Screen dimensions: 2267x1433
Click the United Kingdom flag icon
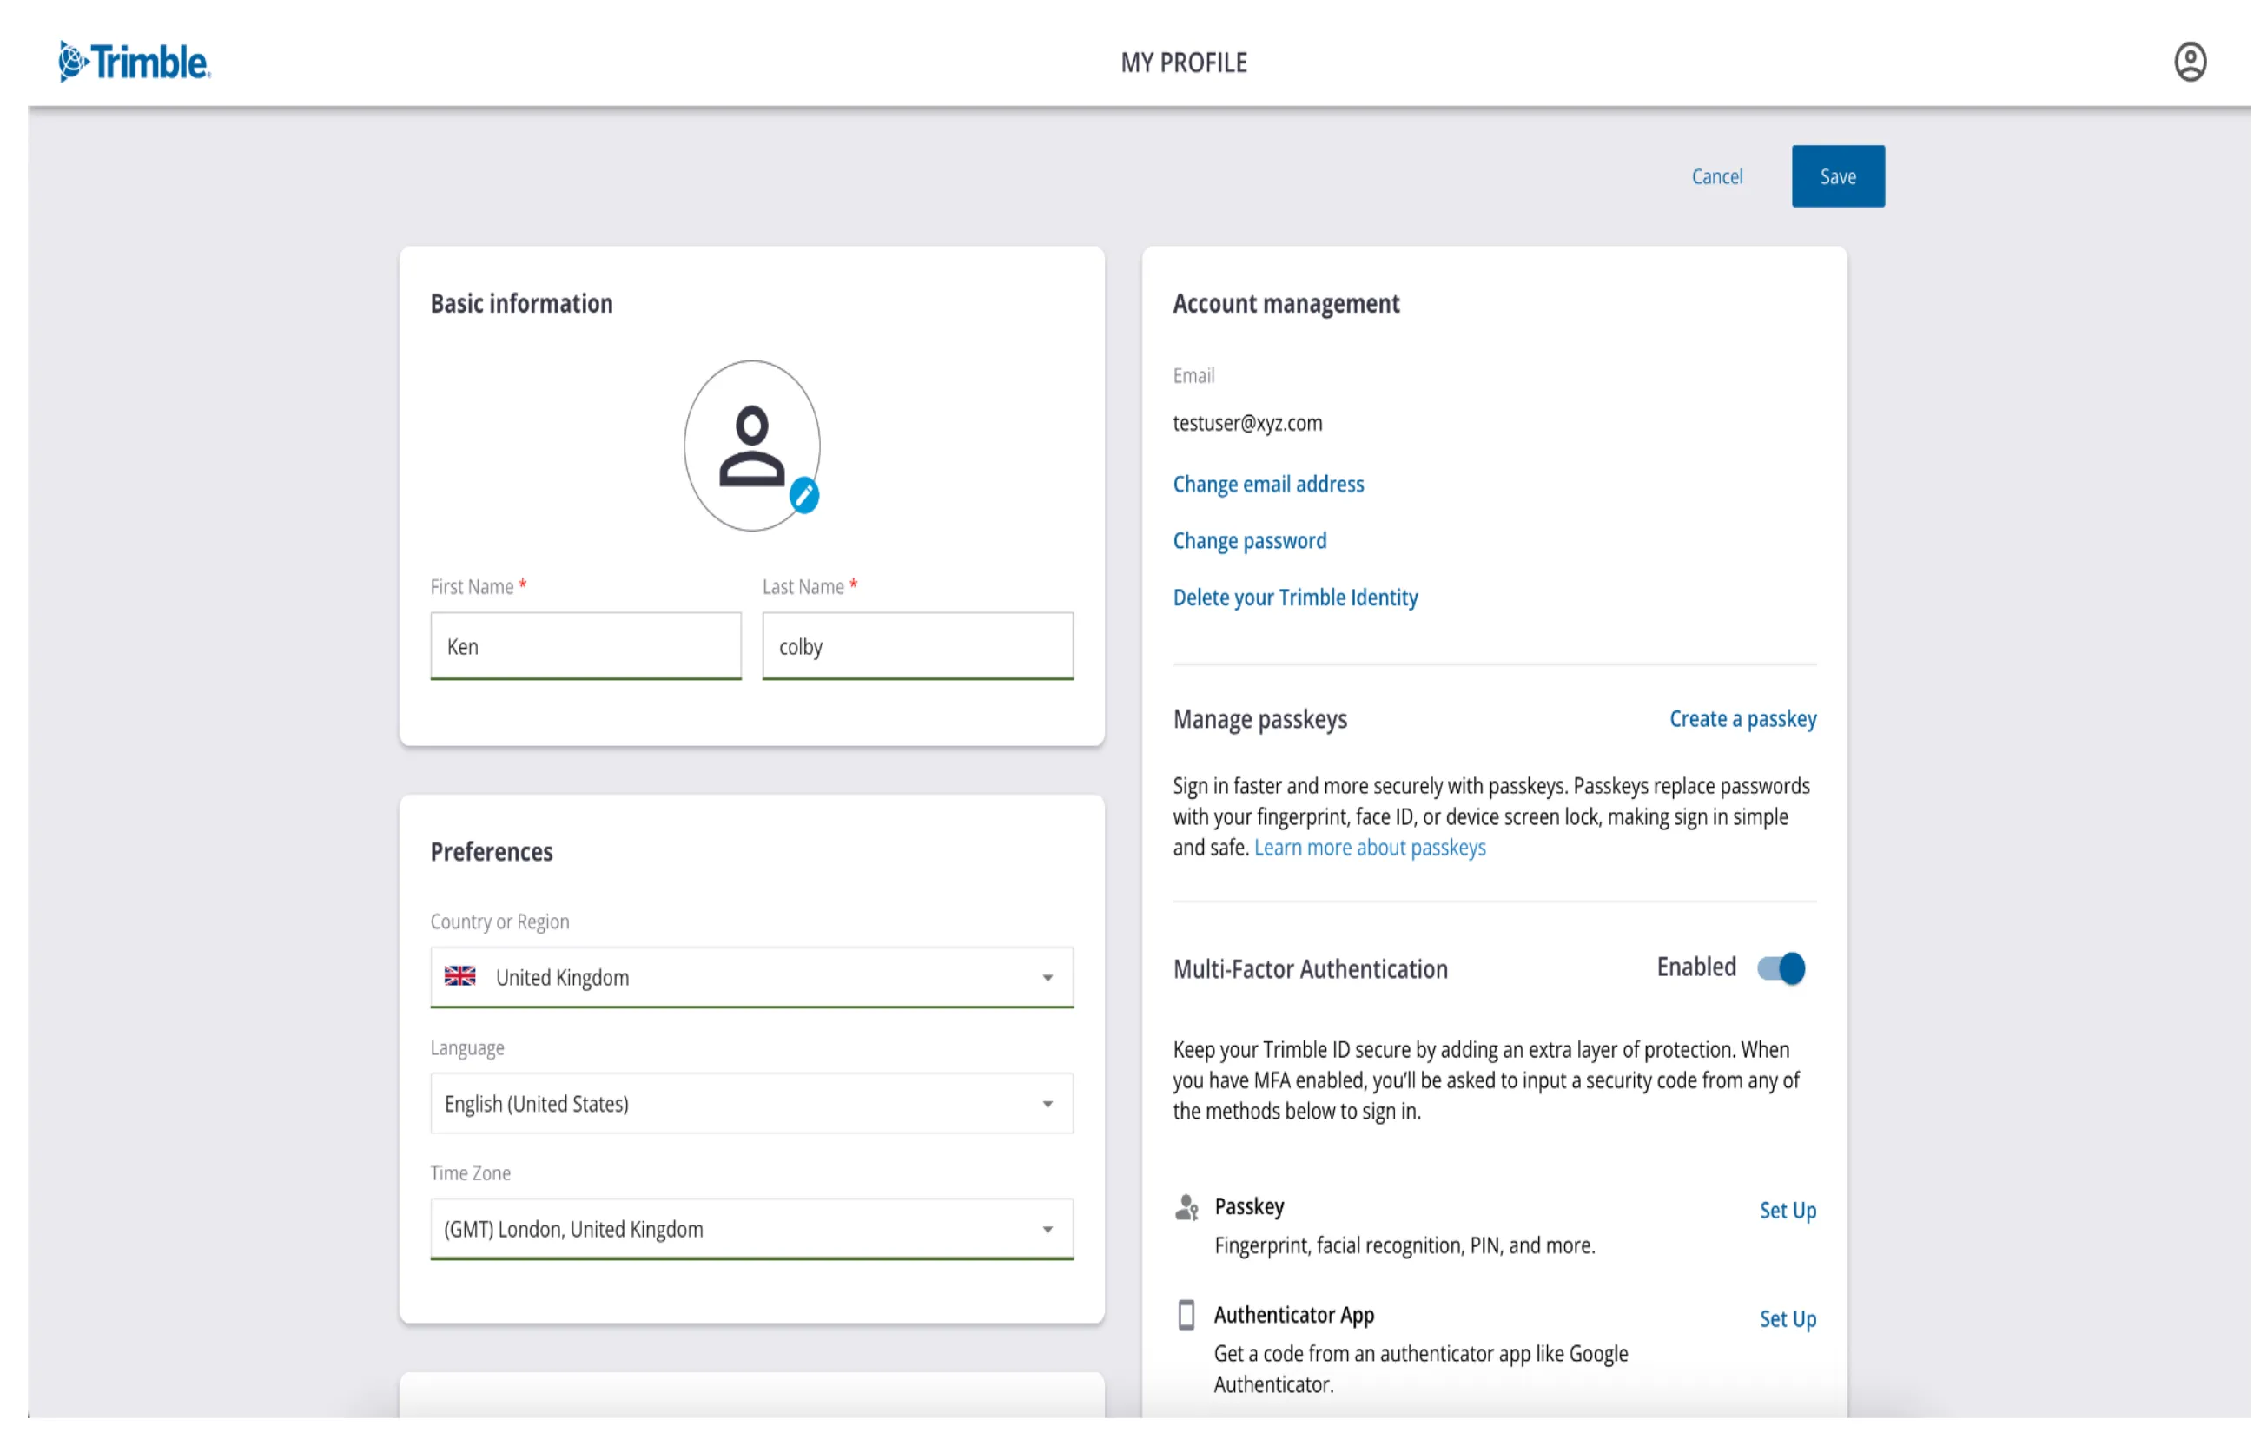coord(459,976)
